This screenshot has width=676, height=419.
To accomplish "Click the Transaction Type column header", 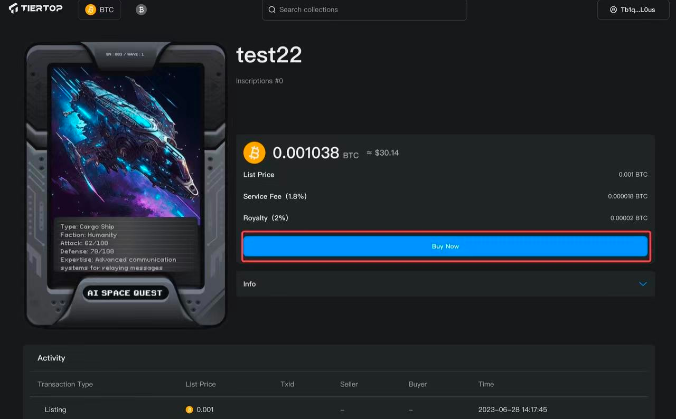I will pyautogui.click(x=65, y=384).
